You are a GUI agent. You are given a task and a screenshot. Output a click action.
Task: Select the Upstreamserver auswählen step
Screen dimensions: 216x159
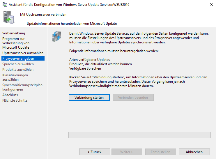[23, 53]
